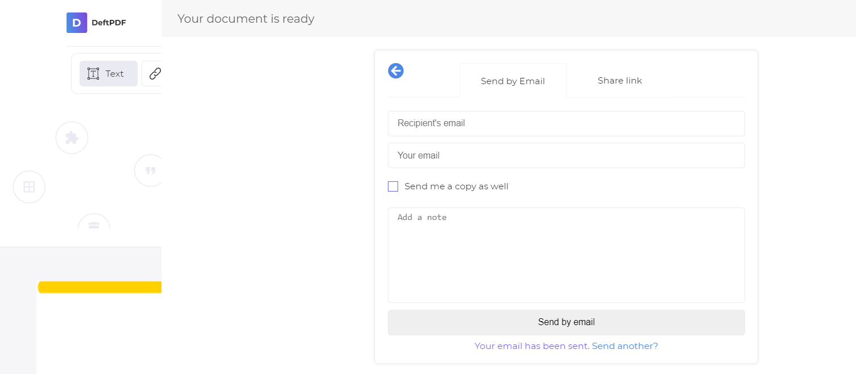Screen dimensions: 856x374
Task: Click the Send by email button
Action: pyautogui.click(x=566, y=322)
